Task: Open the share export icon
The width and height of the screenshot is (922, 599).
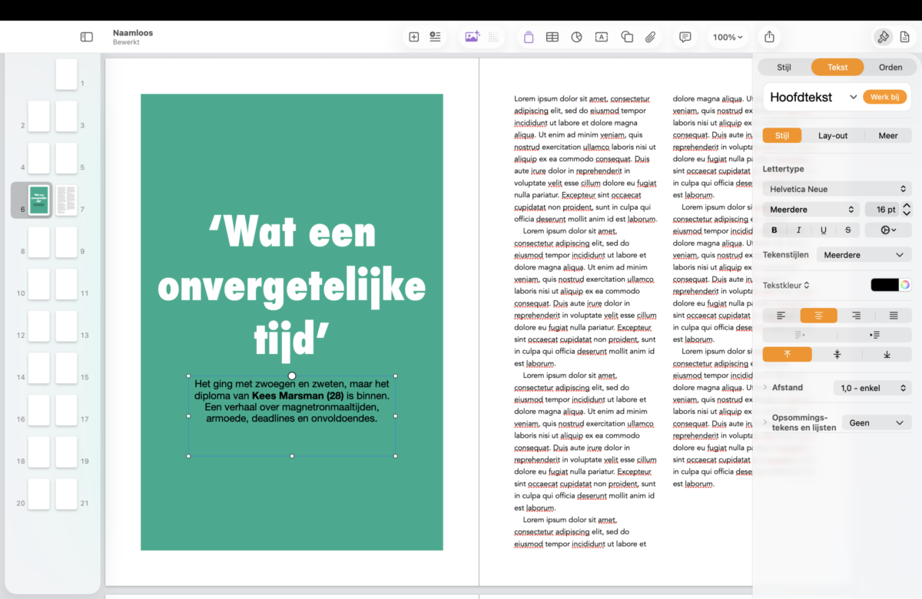Action: click(x=770, y=37)
